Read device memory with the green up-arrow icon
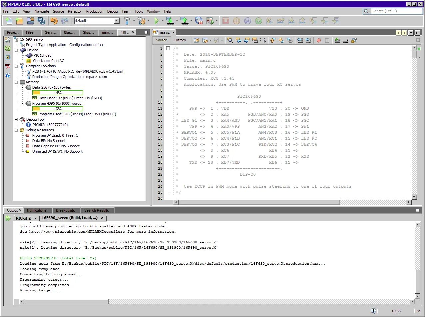 (x=184, y=21)
